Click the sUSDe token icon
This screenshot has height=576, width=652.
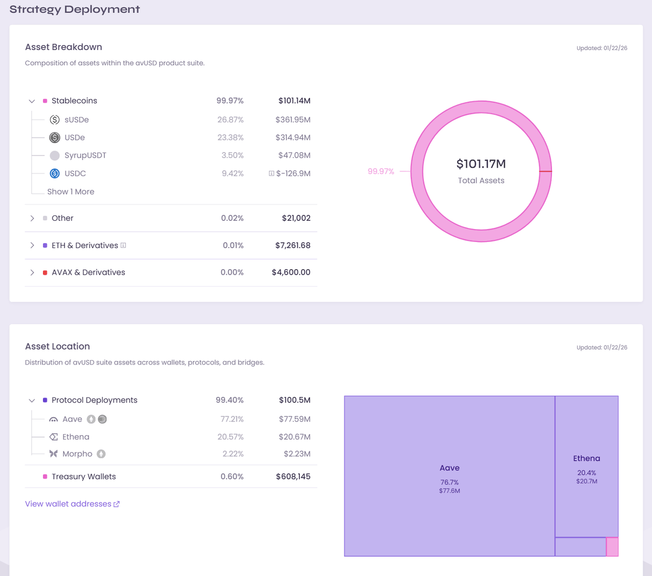tap(54, 119)
